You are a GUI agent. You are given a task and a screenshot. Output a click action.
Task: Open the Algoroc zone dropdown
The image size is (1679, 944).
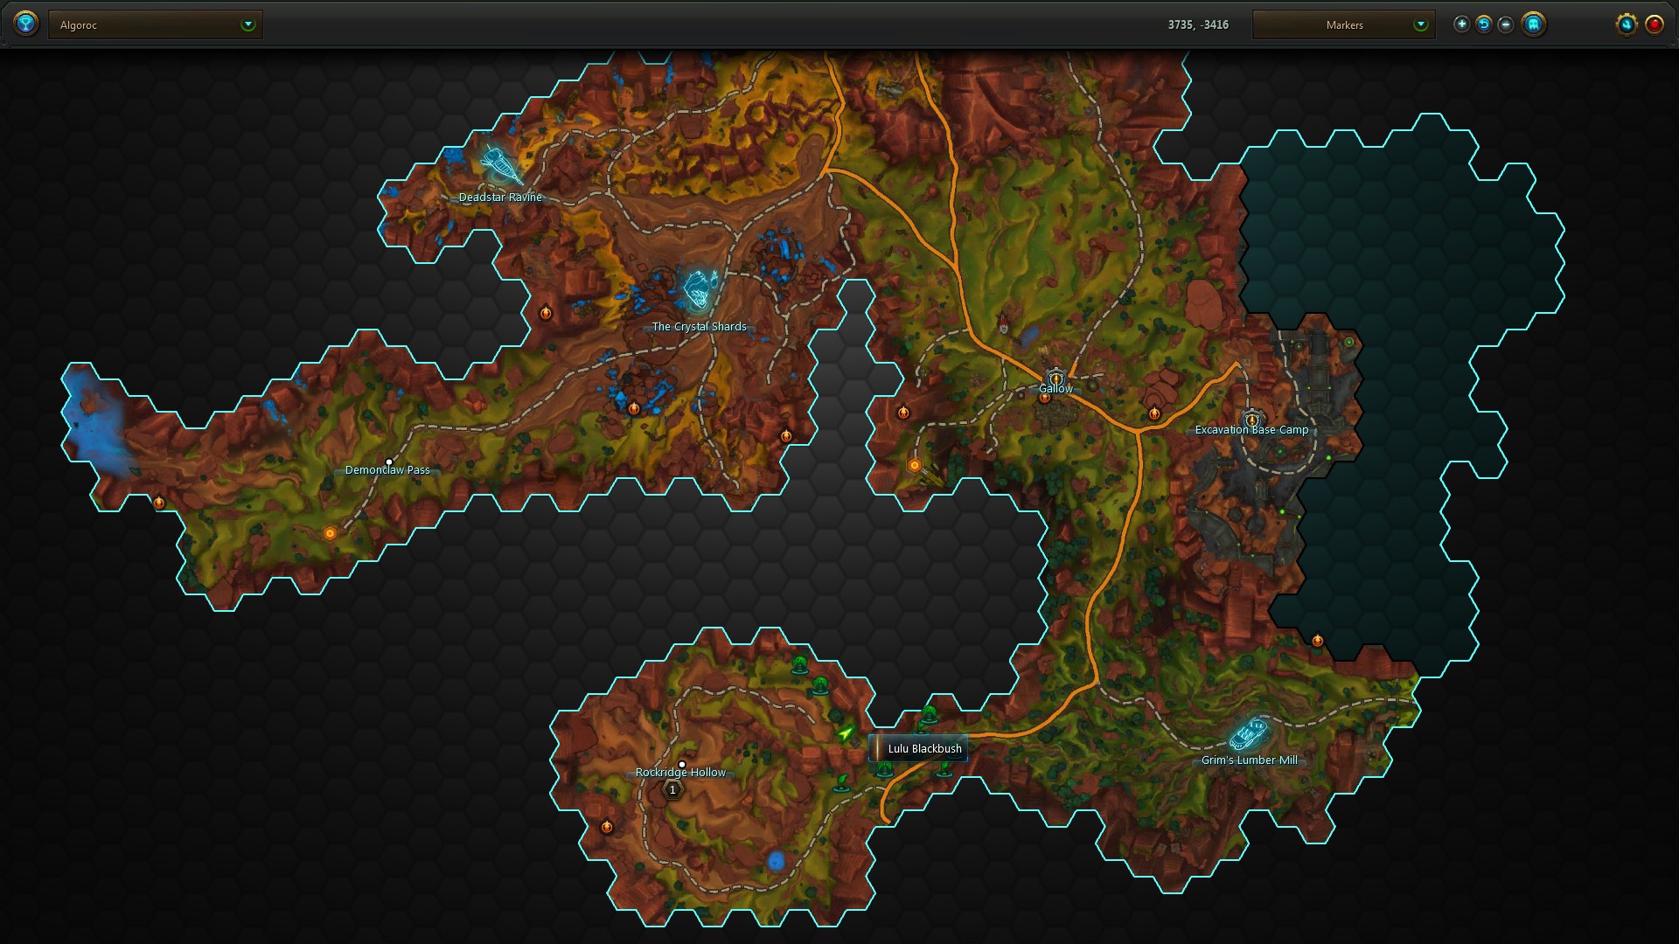point(156,24)
